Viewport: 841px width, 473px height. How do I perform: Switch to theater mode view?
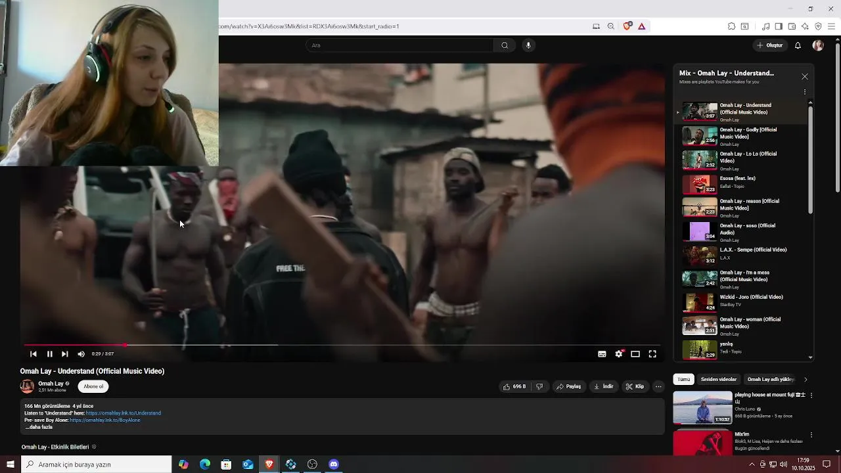click(x=635, y=354)
